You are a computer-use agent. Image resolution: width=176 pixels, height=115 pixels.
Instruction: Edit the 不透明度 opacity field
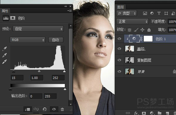(172, 21)
